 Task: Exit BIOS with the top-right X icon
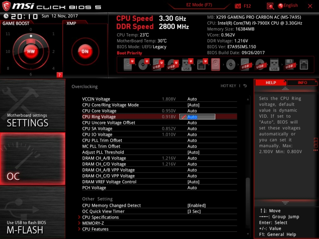310,6
